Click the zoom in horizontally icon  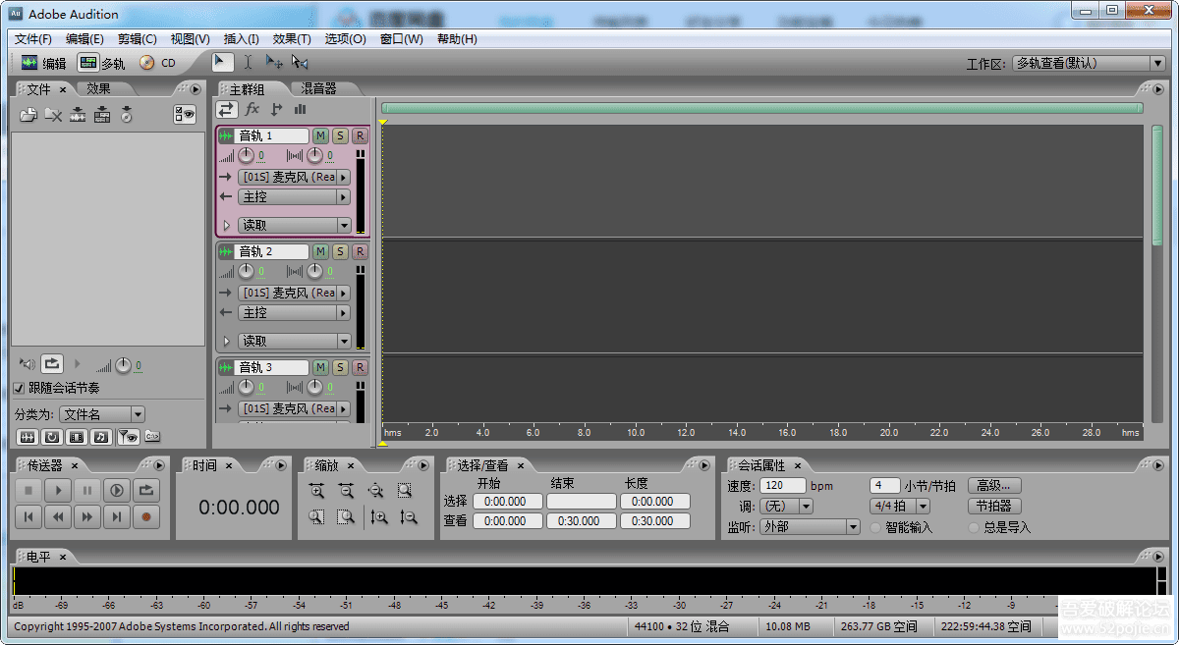(x=316, y=491)
